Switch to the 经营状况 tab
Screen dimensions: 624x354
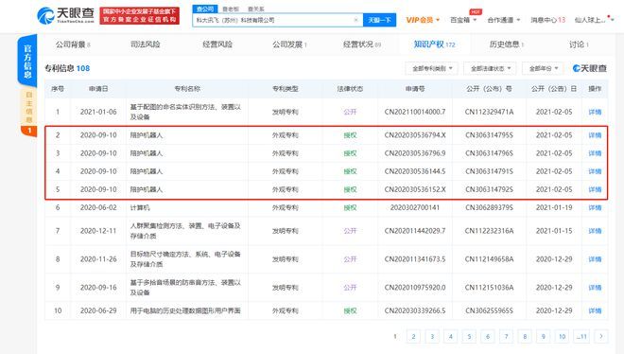point(362,44)
